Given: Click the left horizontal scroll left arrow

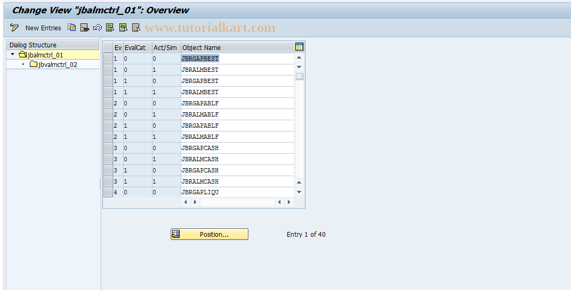Looking at the screenshot, I should 186,202.
